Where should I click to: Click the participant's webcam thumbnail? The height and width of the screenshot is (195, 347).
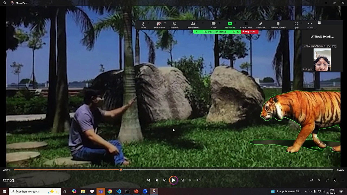[x=322, y=60]
